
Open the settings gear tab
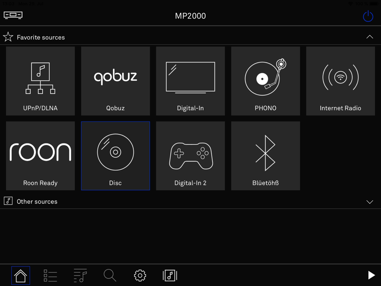pos(140,276)
